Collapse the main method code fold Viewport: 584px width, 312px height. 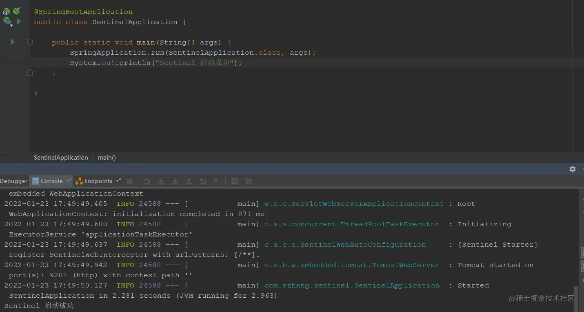click(30, 42)
